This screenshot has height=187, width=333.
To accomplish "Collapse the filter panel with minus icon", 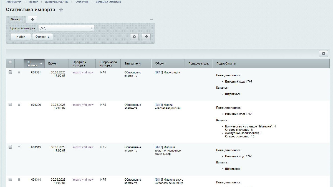I will (x=151, y=19).
